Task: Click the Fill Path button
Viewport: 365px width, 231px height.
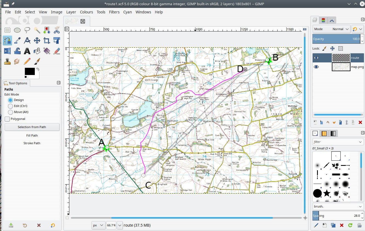Action: (32, 135)
